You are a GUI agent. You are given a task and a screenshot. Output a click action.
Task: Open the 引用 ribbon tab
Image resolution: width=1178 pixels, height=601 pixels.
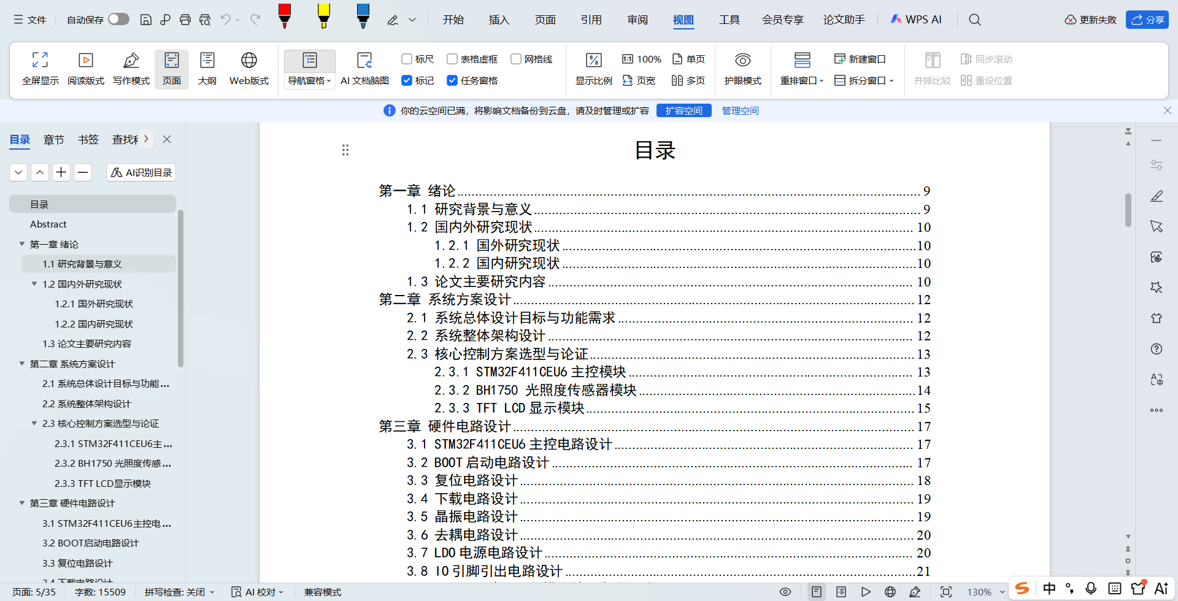point(591,20)
